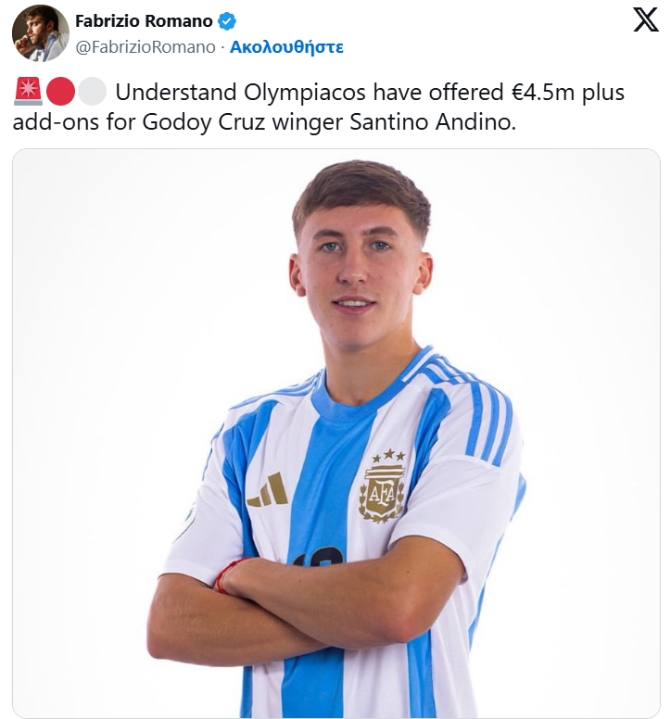Click the Godoy Cruz text in tweet

click(x=204, y=122)
